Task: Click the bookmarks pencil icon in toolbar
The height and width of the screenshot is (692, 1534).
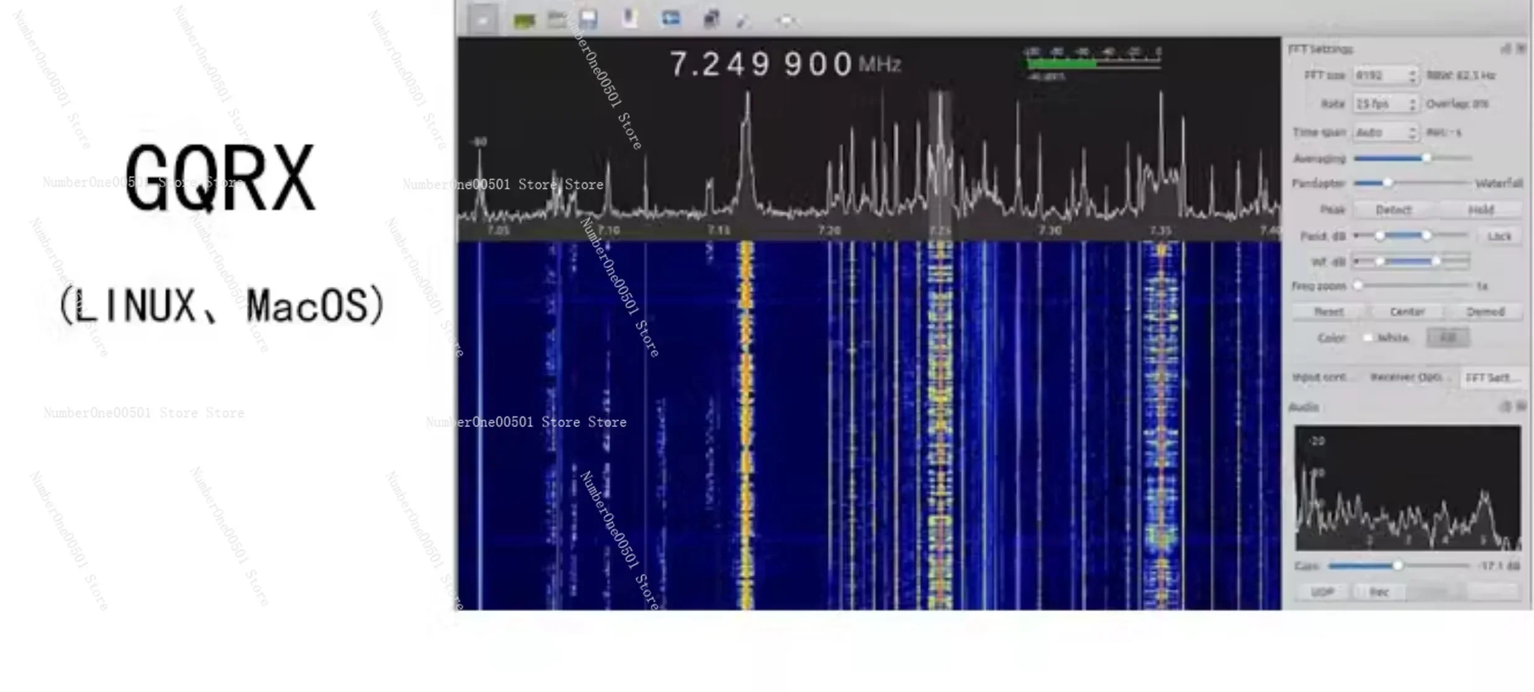Action: point(743,22)
